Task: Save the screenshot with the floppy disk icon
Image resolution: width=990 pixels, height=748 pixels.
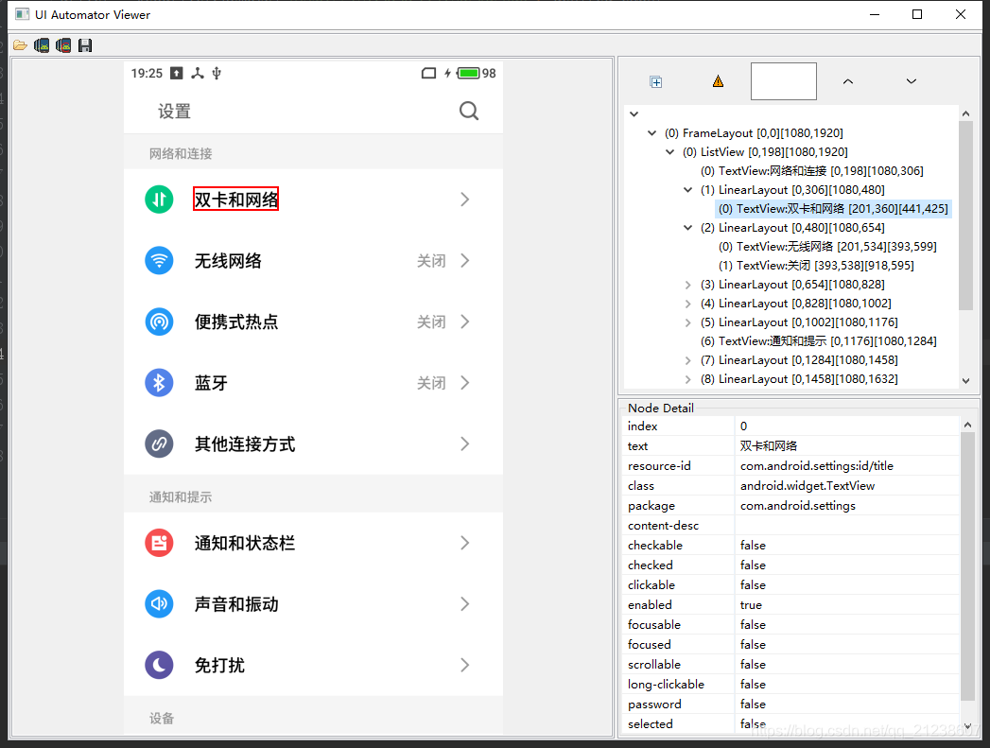Action: coord(84,45)
